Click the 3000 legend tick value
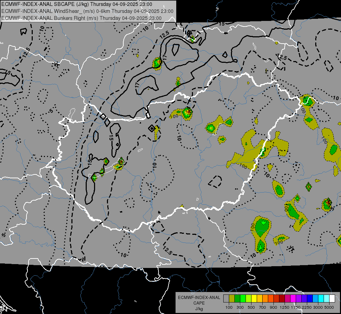341x314 pixels. tap(318, 307)
